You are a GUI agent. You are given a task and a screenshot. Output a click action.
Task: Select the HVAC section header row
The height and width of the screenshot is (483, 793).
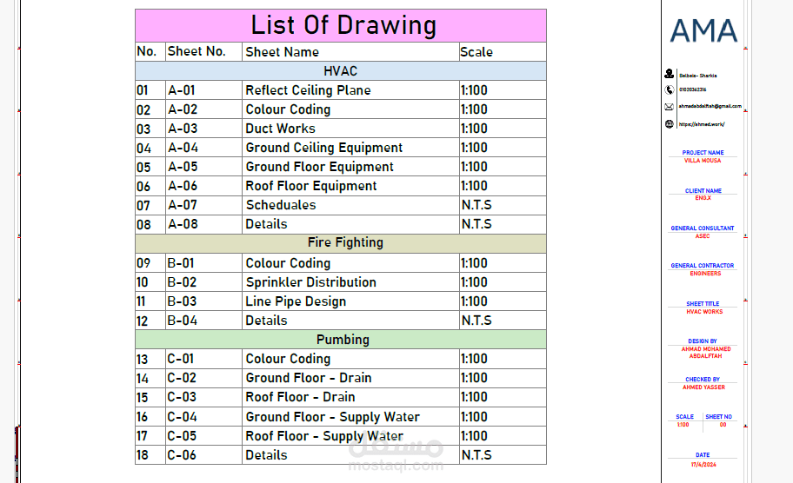click(x=340, y=71)
